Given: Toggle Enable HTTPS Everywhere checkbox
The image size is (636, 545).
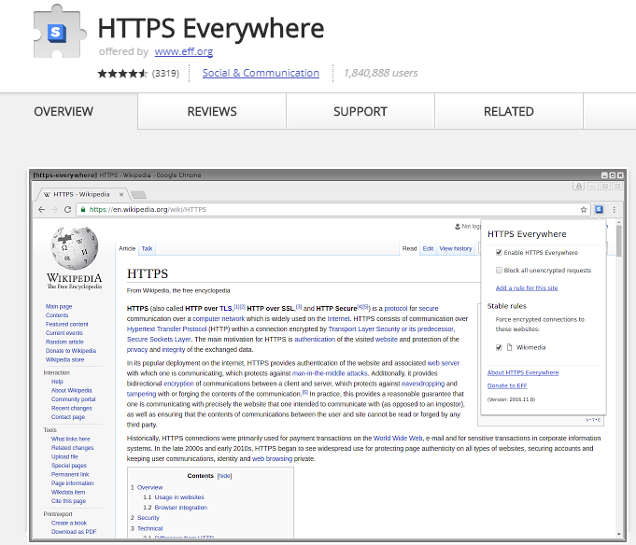Looking at the screenshot, I should click(x=499, y=253).
